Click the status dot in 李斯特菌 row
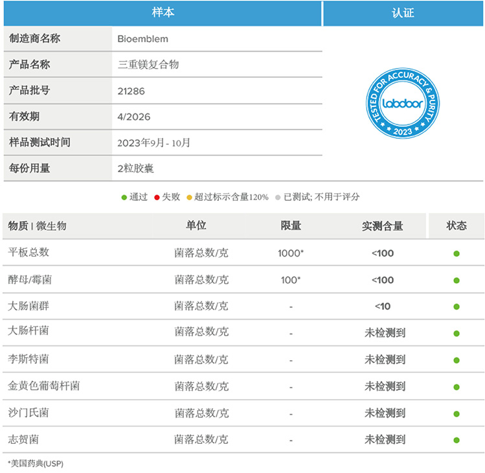The width and height of the screenshot is (485, 473). click(x=457, y=360)
